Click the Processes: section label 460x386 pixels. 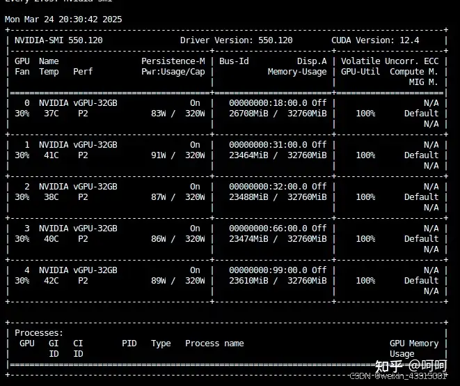point(39,333)
